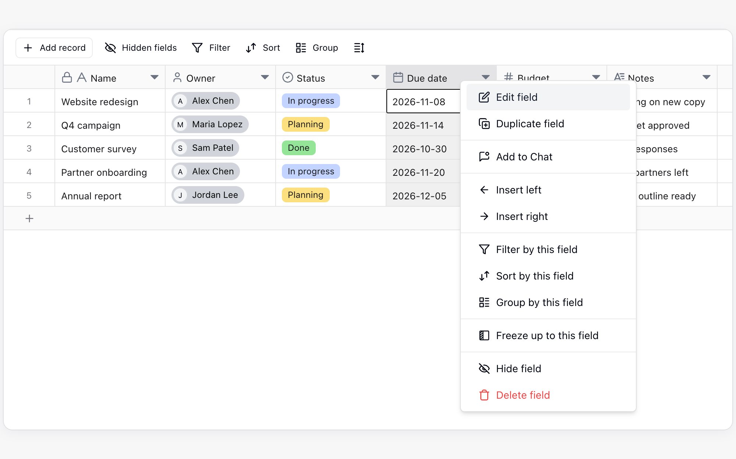Click the check-circle icon in Status header
This screenshot has height=459, width=736.
click(287, 77)
